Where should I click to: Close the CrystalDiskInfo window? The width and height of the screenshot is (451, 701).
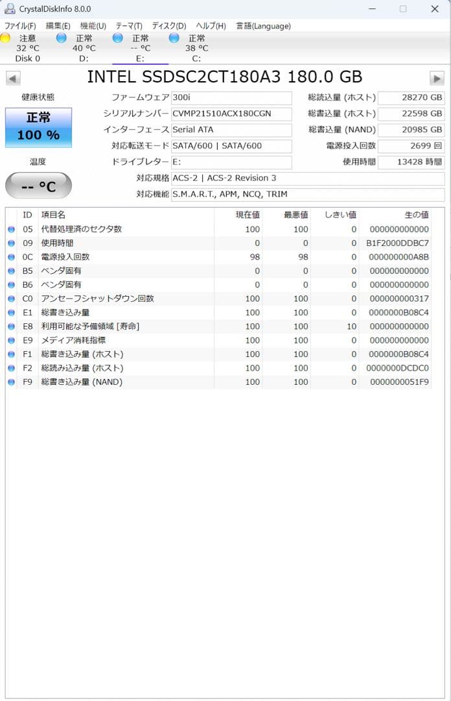(435, 9)
